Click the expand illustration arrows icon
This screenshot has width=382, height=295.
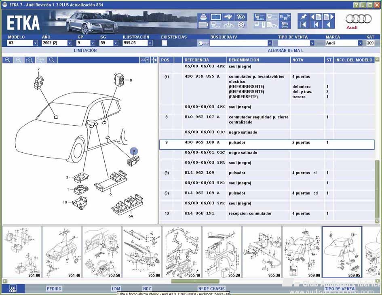point(154,60)
